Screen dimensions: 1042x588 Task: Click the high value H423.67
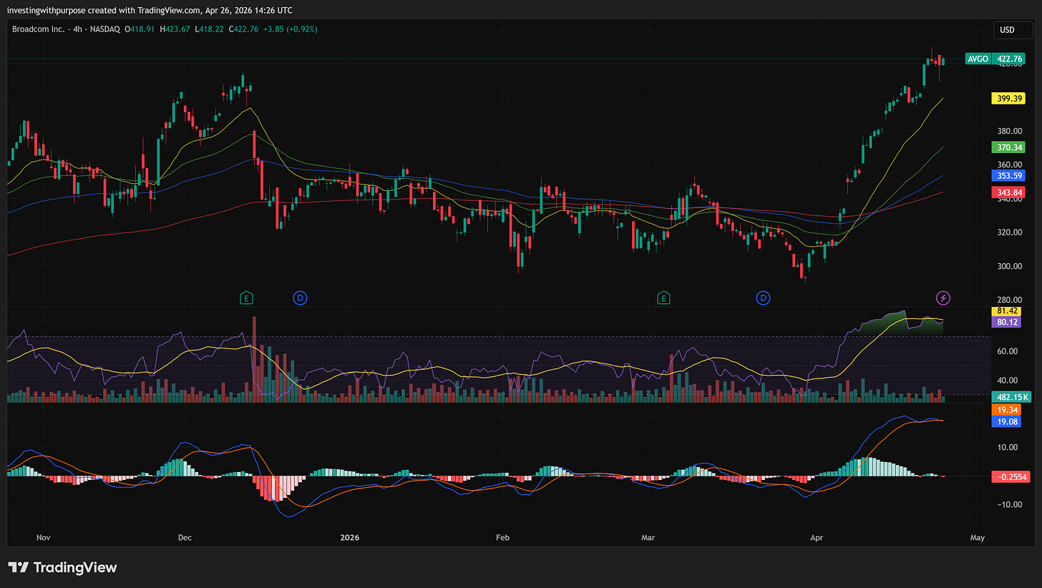pyautogui.click(x=175, y=29)
